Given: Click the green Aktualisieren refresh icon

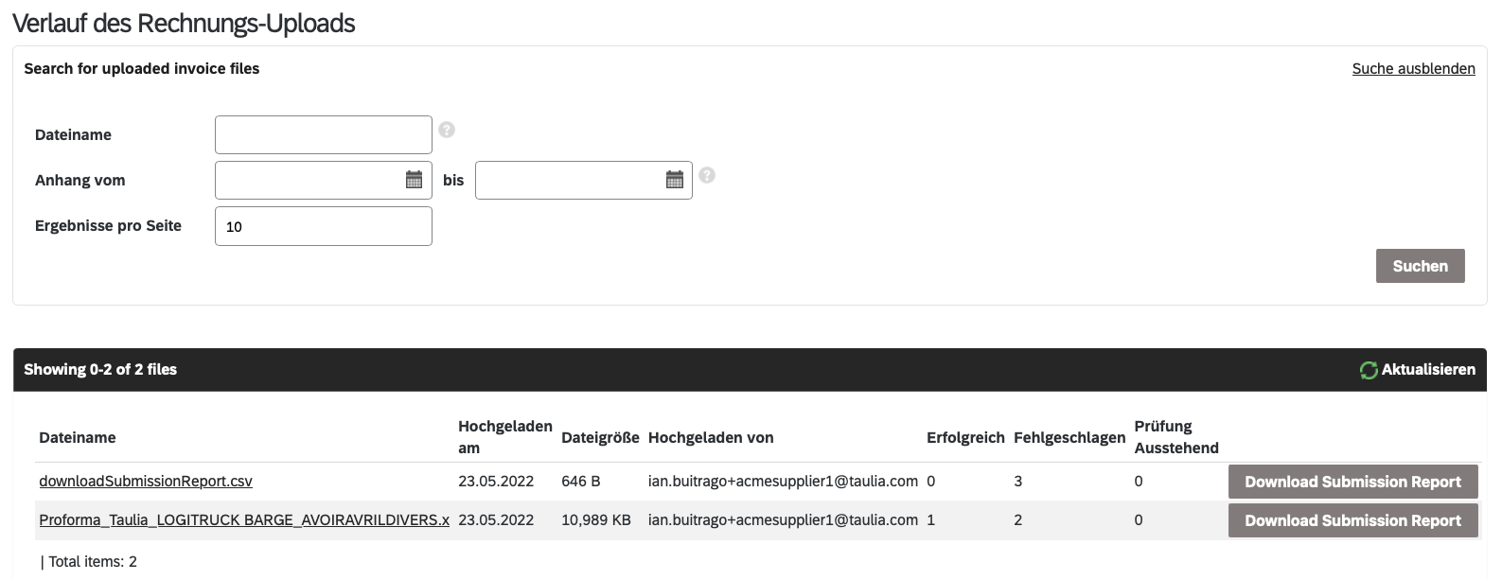Looking at the screenshot, I should pyautogui.click(x=1368, y=370).
